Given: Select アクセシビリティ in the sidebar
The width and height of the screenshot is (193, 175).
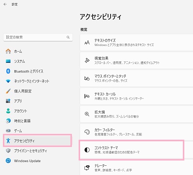Looking at the screenshot, I should click(x=37, y=141).
